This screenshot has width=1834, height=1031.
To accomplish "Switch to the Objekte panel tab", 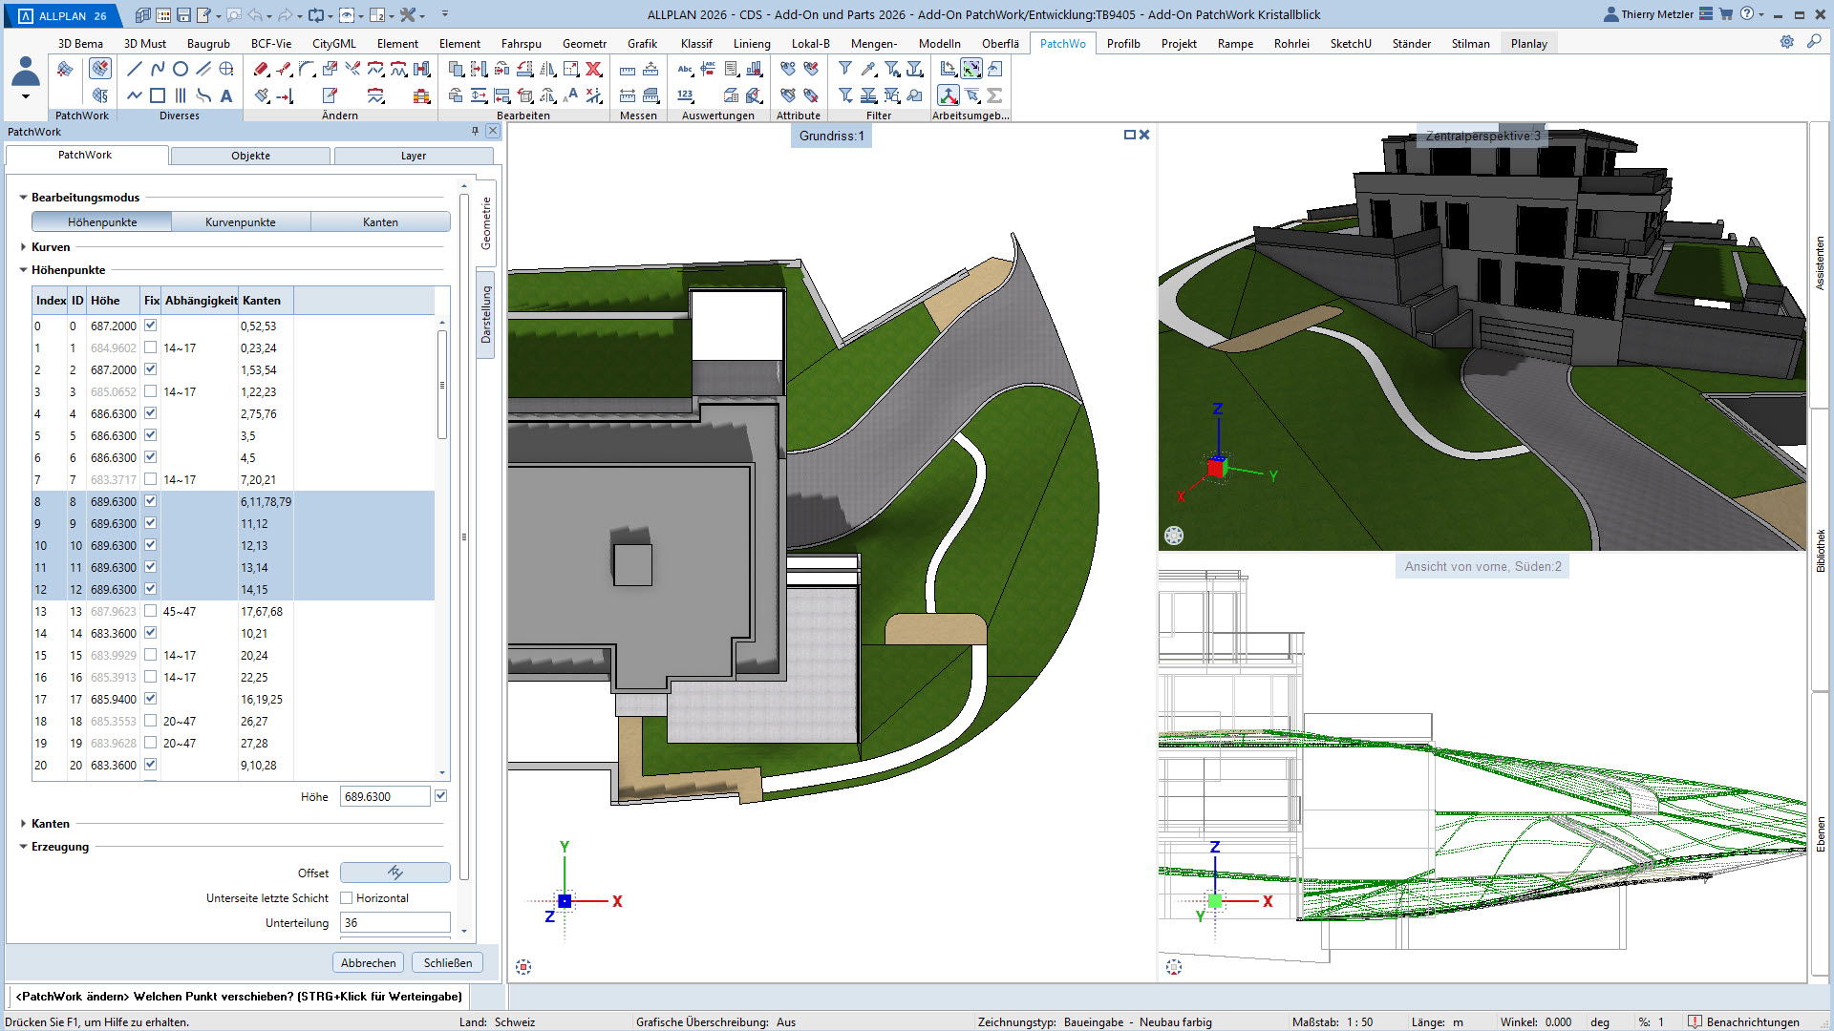I will click(x=250, y=156).
